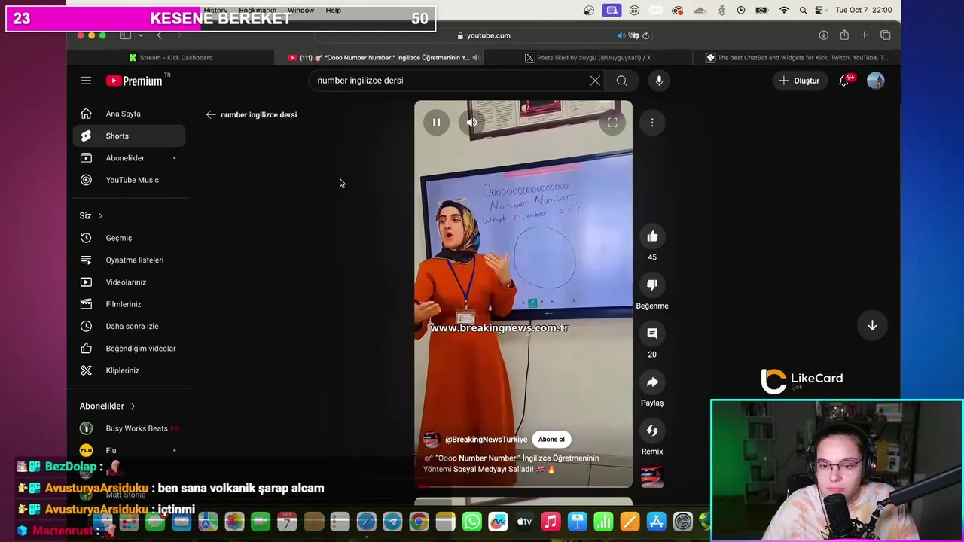Click the magnifier search button
964x542 pixels.
[621, 81]
